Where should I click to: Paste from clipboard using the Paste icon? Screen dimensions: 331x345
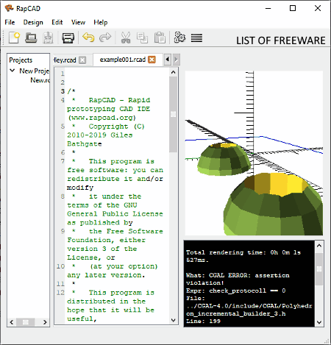(160, 38)
